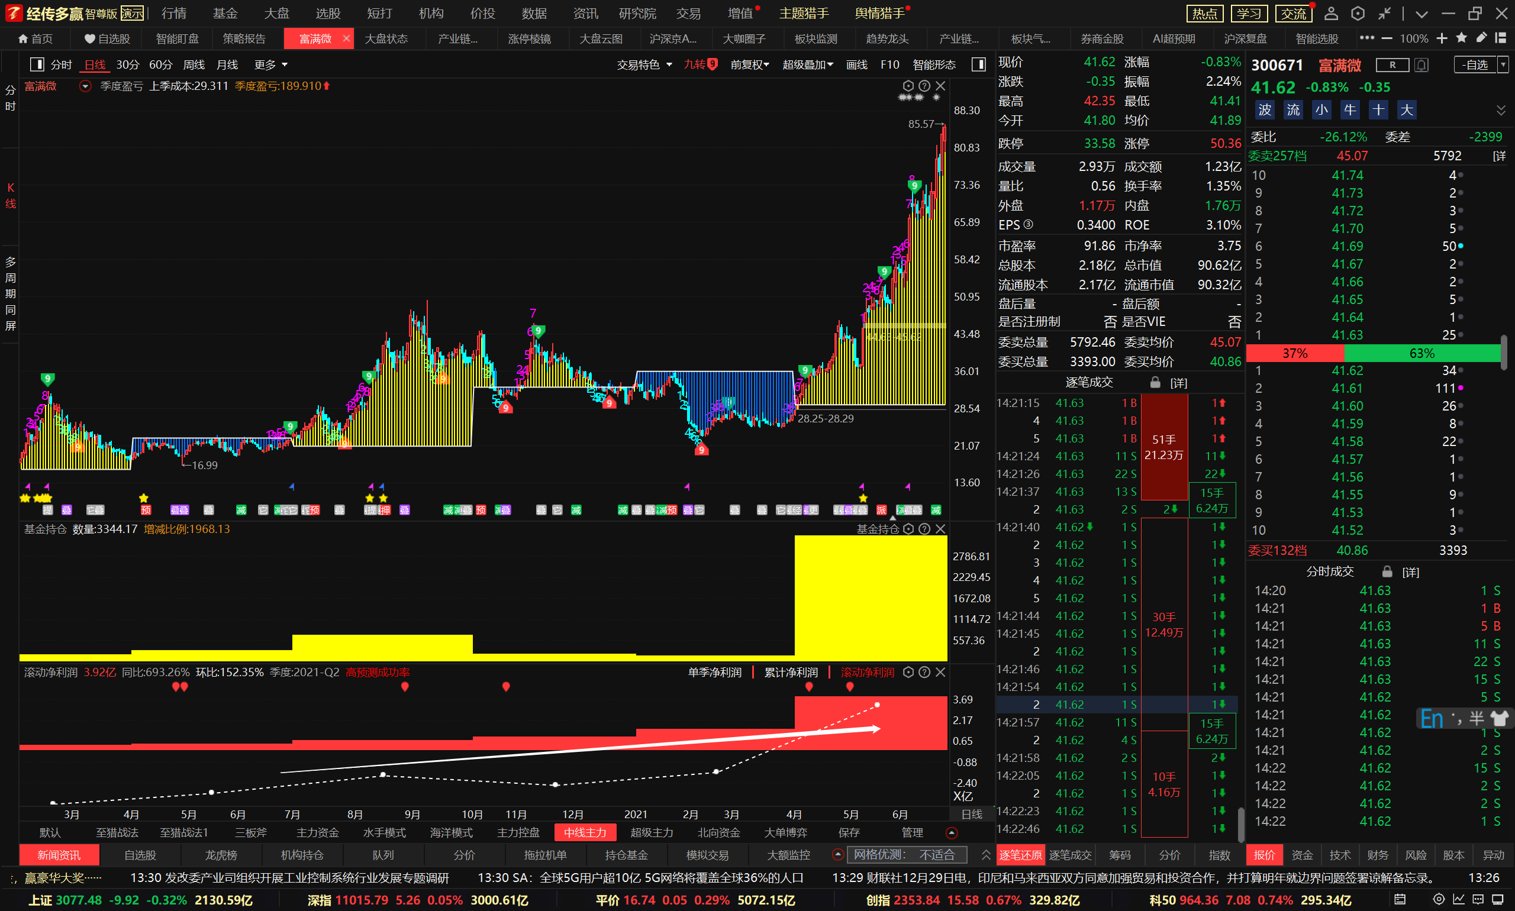Close the main chart indicator overlay

coord(940,86)
